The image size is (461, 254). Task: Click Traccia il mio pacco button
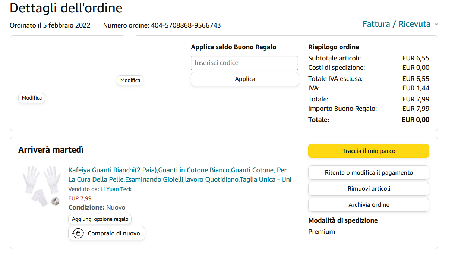pyautogui.click(x=369, y=151)
